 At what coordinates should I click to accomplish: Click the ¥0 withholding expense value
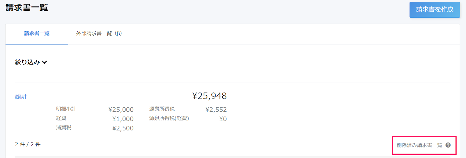(x=223, y=119)
